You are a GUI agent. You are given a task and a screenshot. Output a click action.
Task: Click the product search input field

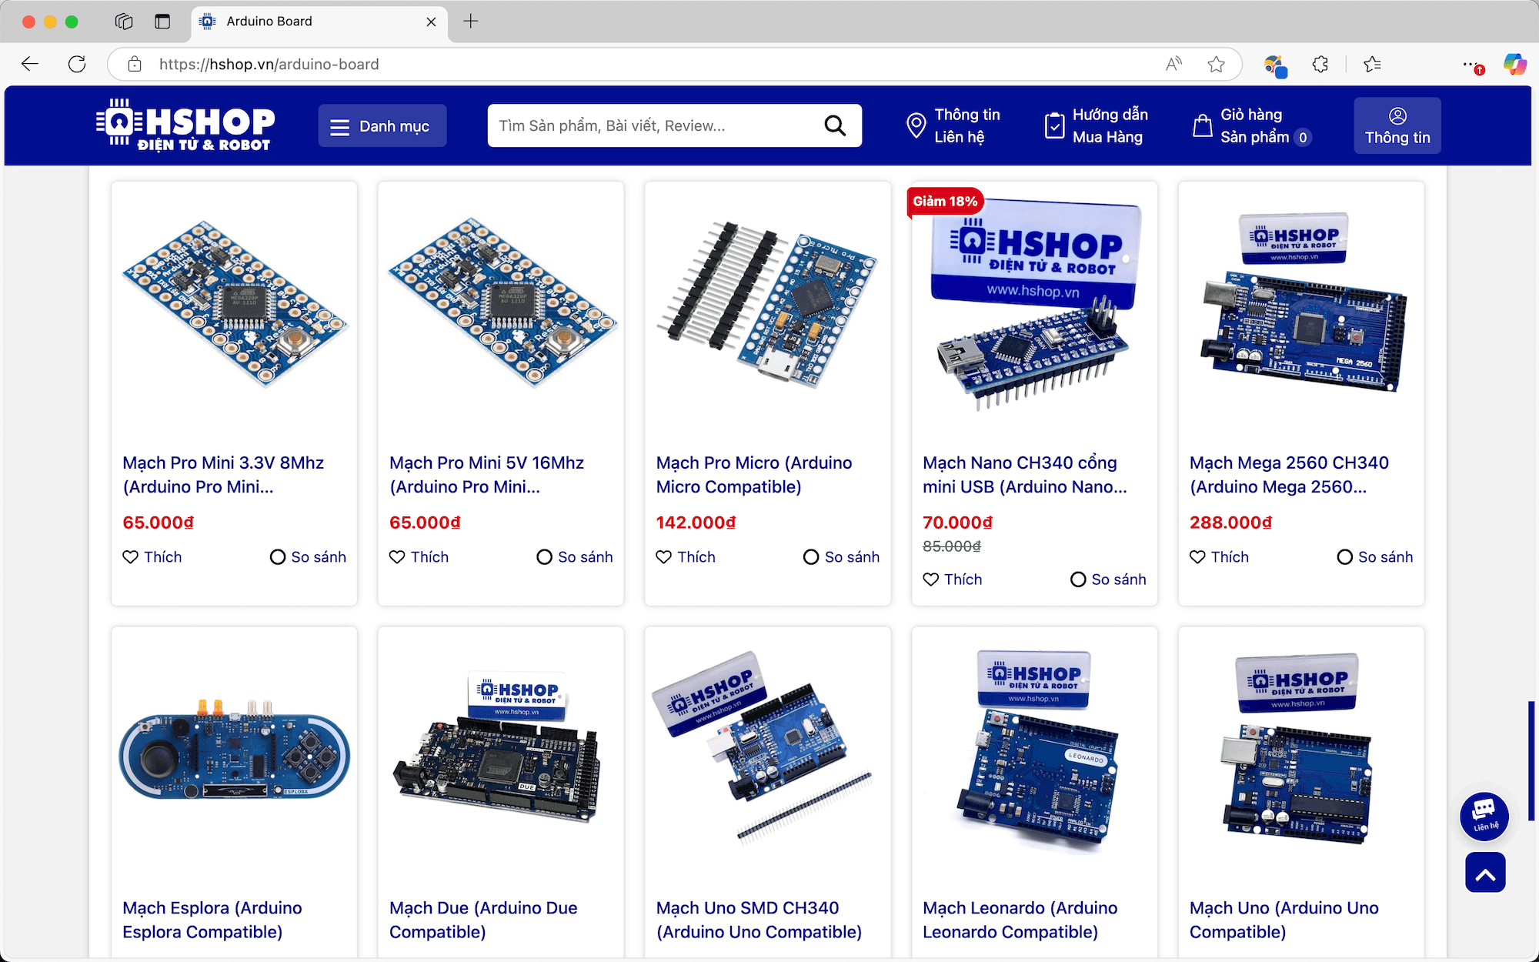[x=654, y=125]
